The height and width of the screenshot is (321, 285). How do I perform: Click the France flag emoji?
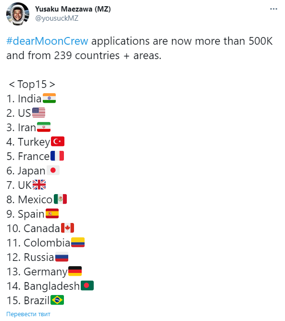coord(57,156)
